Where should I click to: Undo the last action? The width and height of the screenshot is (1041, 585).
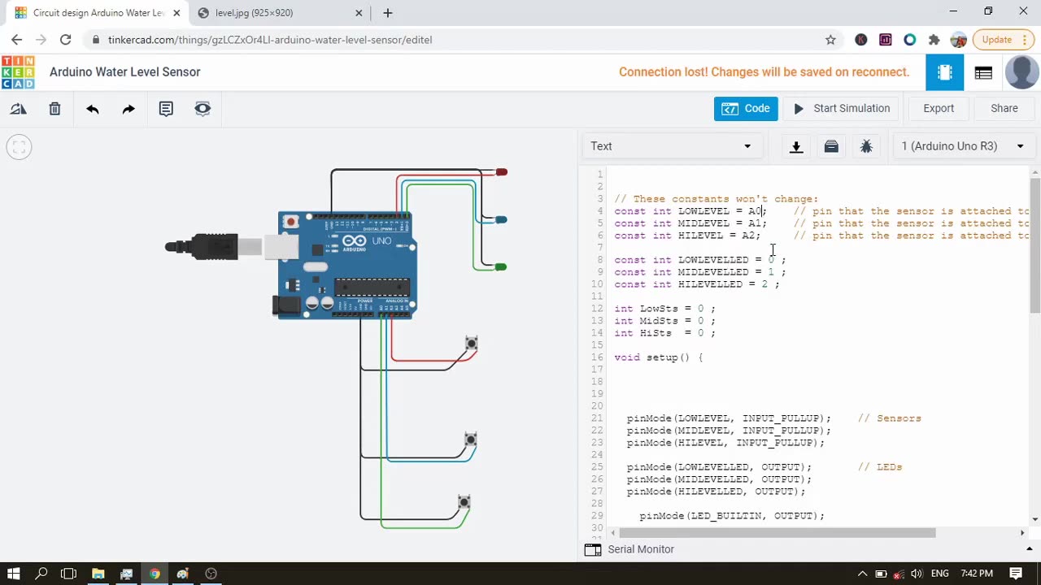(92, 109)
